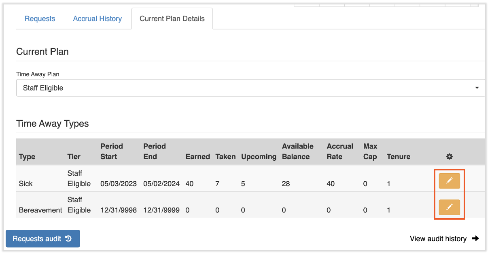Viewport: 492px width, 256px height.
Task: Select the Sick type cell
Action: pos(26,184)
